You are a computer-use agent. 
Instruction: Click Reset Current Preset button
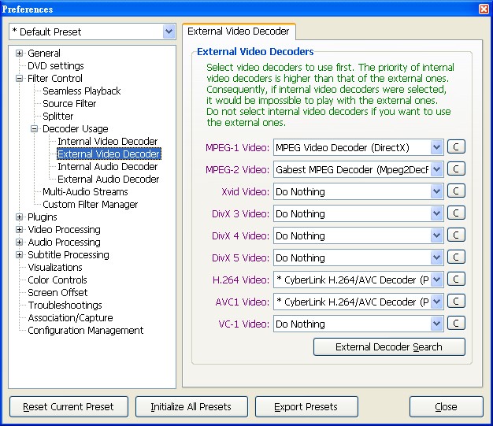pyautogui.click(x=68, y=407)
